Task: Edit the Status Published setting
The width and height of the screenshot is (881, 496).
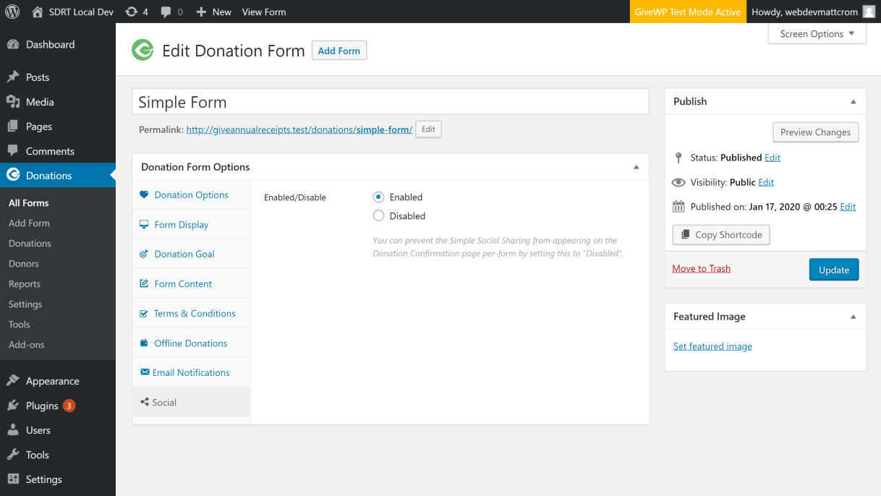Action: pos(773,158)
